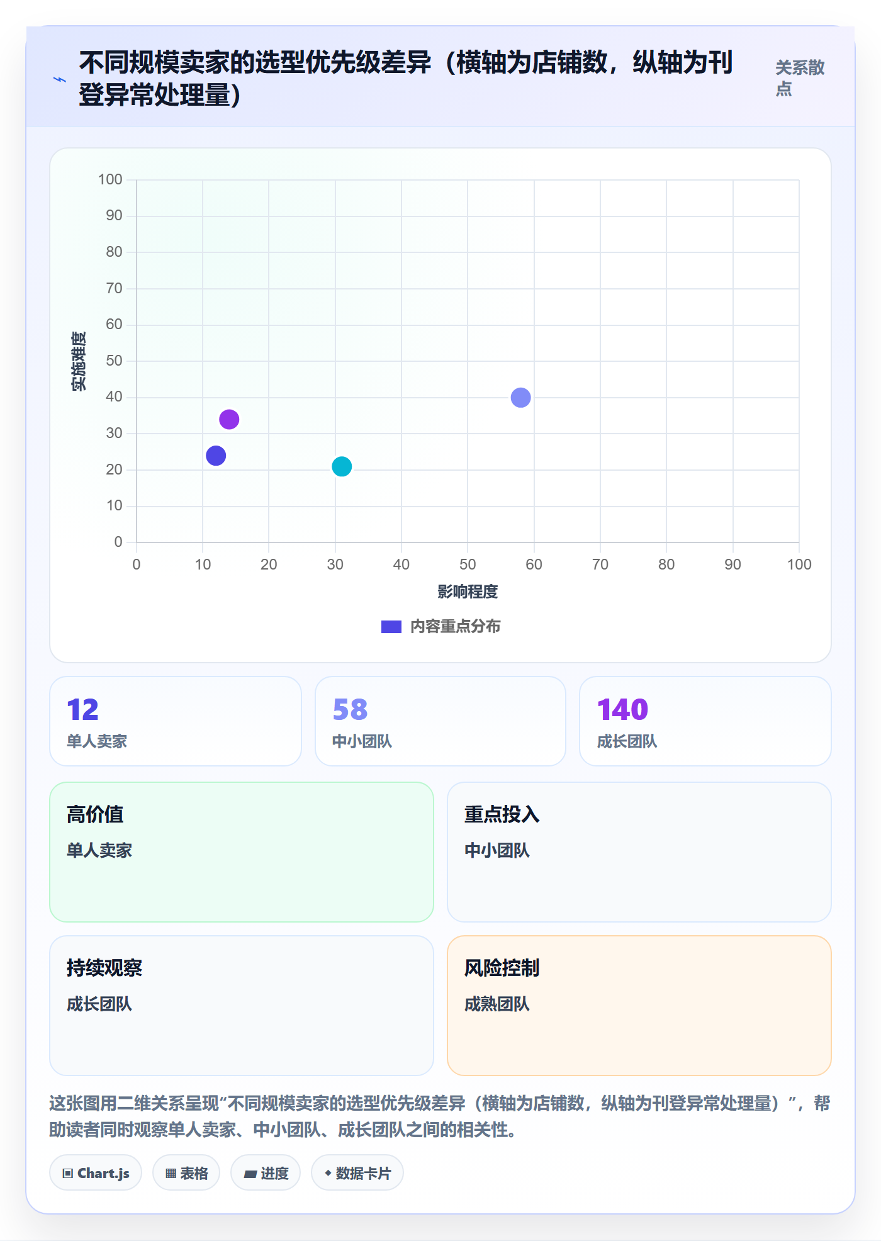Viewport: 881px width, 1241px height.
Task: Click the chart title starting with 不同规模卖家
Action: 406,79
